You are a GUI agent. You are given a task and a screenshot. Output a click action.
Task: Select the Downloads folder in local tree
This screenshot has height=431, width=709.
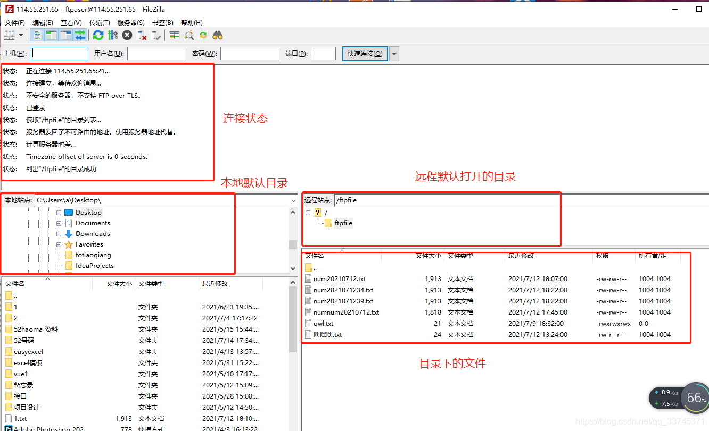[93, 234]
